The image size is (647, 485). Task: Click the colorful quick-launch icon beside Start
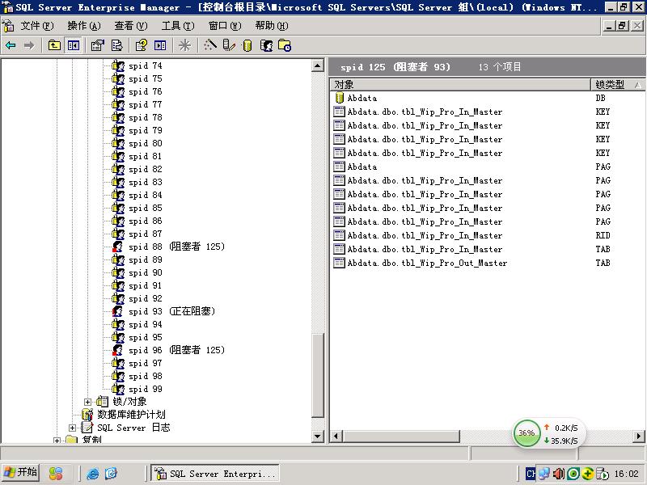[56, 473]
